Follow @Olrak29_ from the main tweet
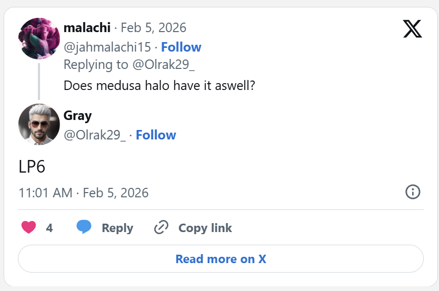 click(156, 135)
